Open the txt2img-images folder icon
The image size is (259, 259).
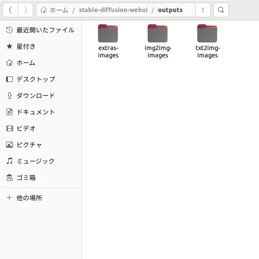[207, 33]
